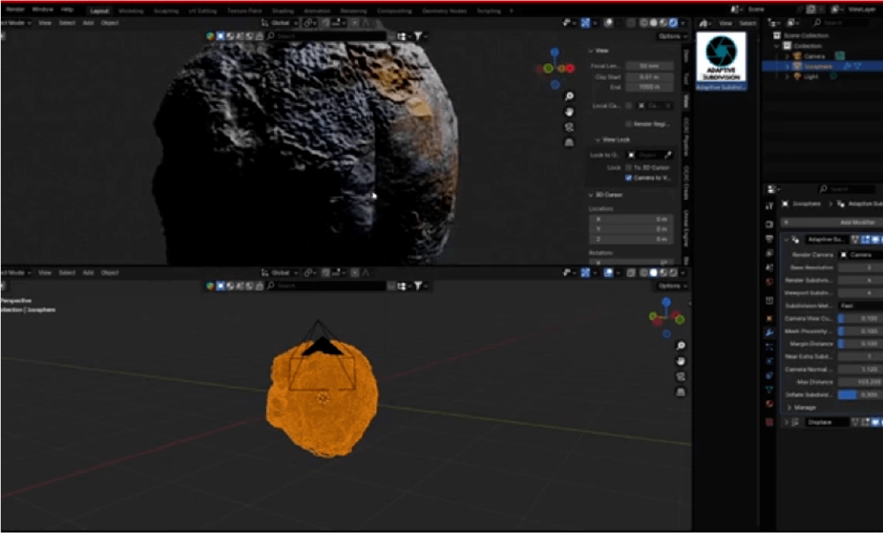Enable the Render Region checkbox
Image resolution: width=883 pixels, height=533 pixels.
[x=628, y=124]
